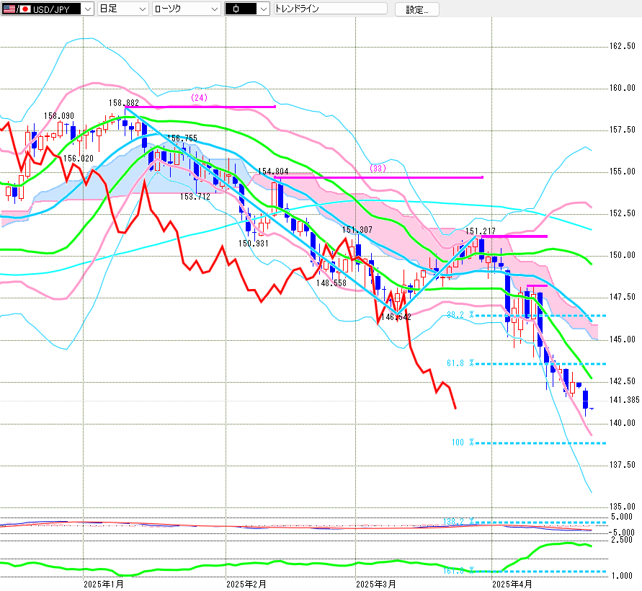Click the current price 141.385 on axis
This screenshot has height=591, width=642.
click(624, 400)
